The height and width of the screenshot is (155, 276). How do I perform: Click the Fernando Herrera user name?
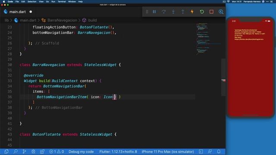click(x=252, y=2)
